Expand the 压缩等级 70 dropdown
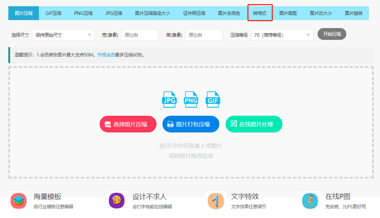Image resolution: width=380 pixels, height=218 pixels. 282,35
